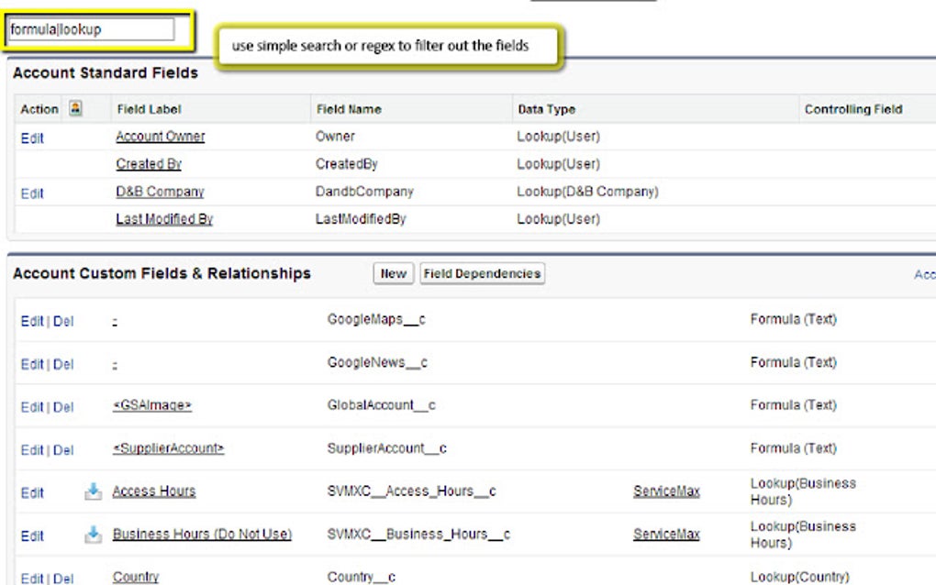Click the Field Label column header
Viewport: 936px width, 585px height.
(x=150, y=109)
